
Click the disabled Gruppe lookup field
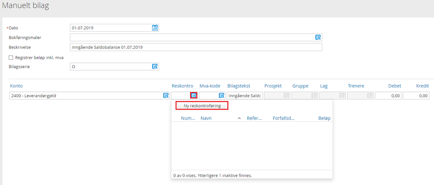[305, 96]
